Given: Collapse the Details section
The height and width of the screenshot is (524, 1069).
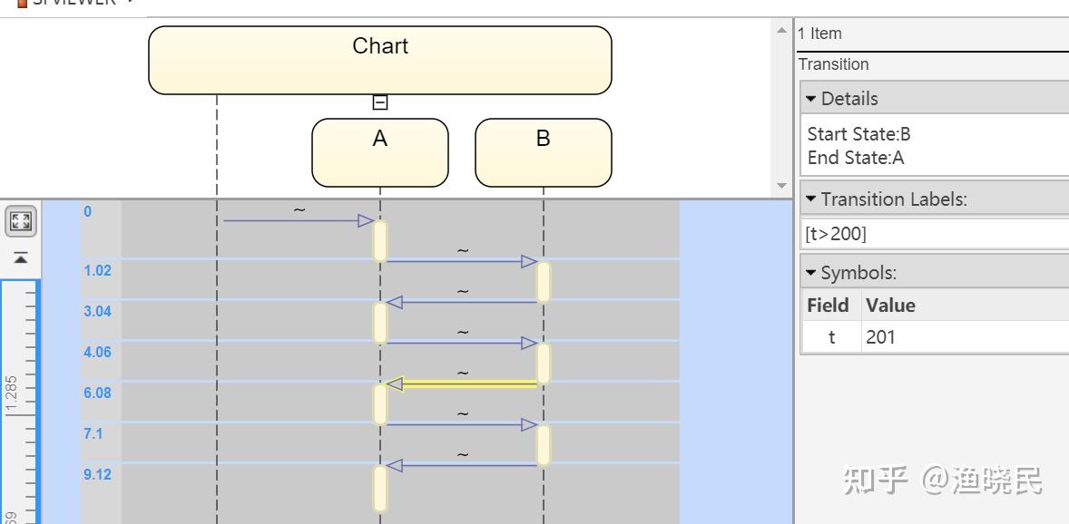Looking at the screenshot, I should [x=811, y=99].
